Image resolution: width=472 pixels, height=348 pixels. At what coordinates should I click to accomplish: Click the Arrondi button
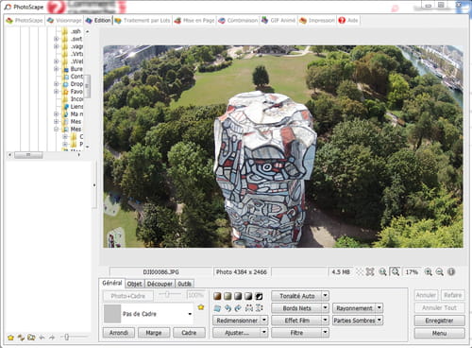click(x=119, y=333)
